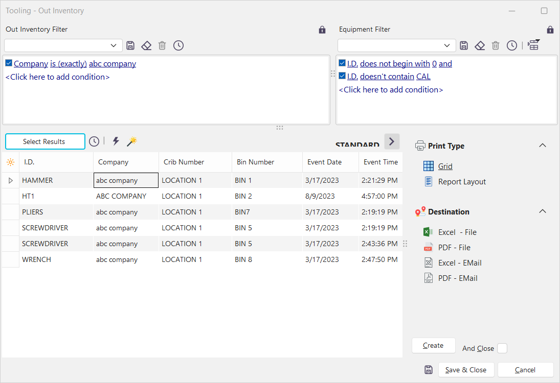This screenshot has height=383, width=560.
Task: Click the lightning bolt icon beside Select Results
Action: click(x=116, y=141)
